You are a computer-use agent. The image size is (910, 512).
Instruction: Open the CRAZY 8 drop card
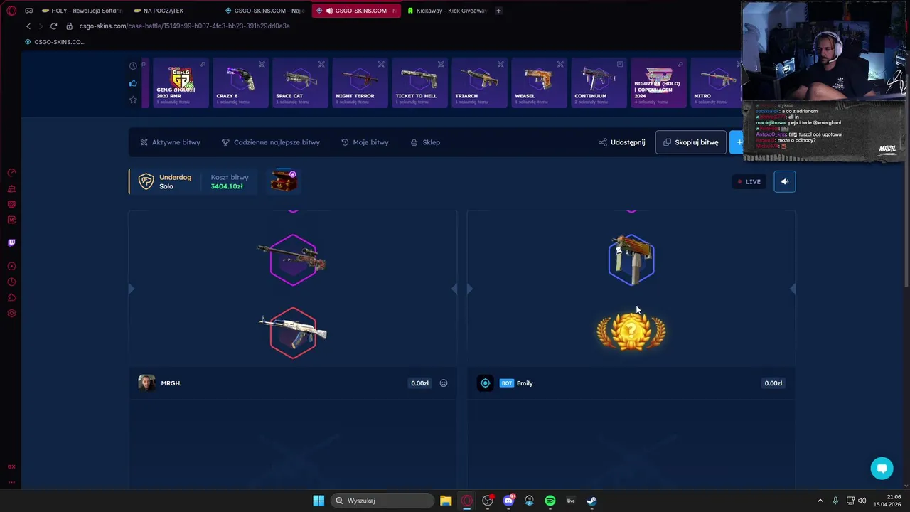point(240,82)
